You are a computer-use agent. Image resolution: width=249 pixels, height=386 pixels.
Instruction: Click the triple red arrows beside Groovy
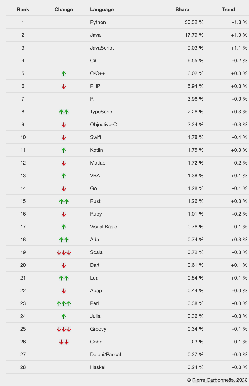click(x=64, y=329)
